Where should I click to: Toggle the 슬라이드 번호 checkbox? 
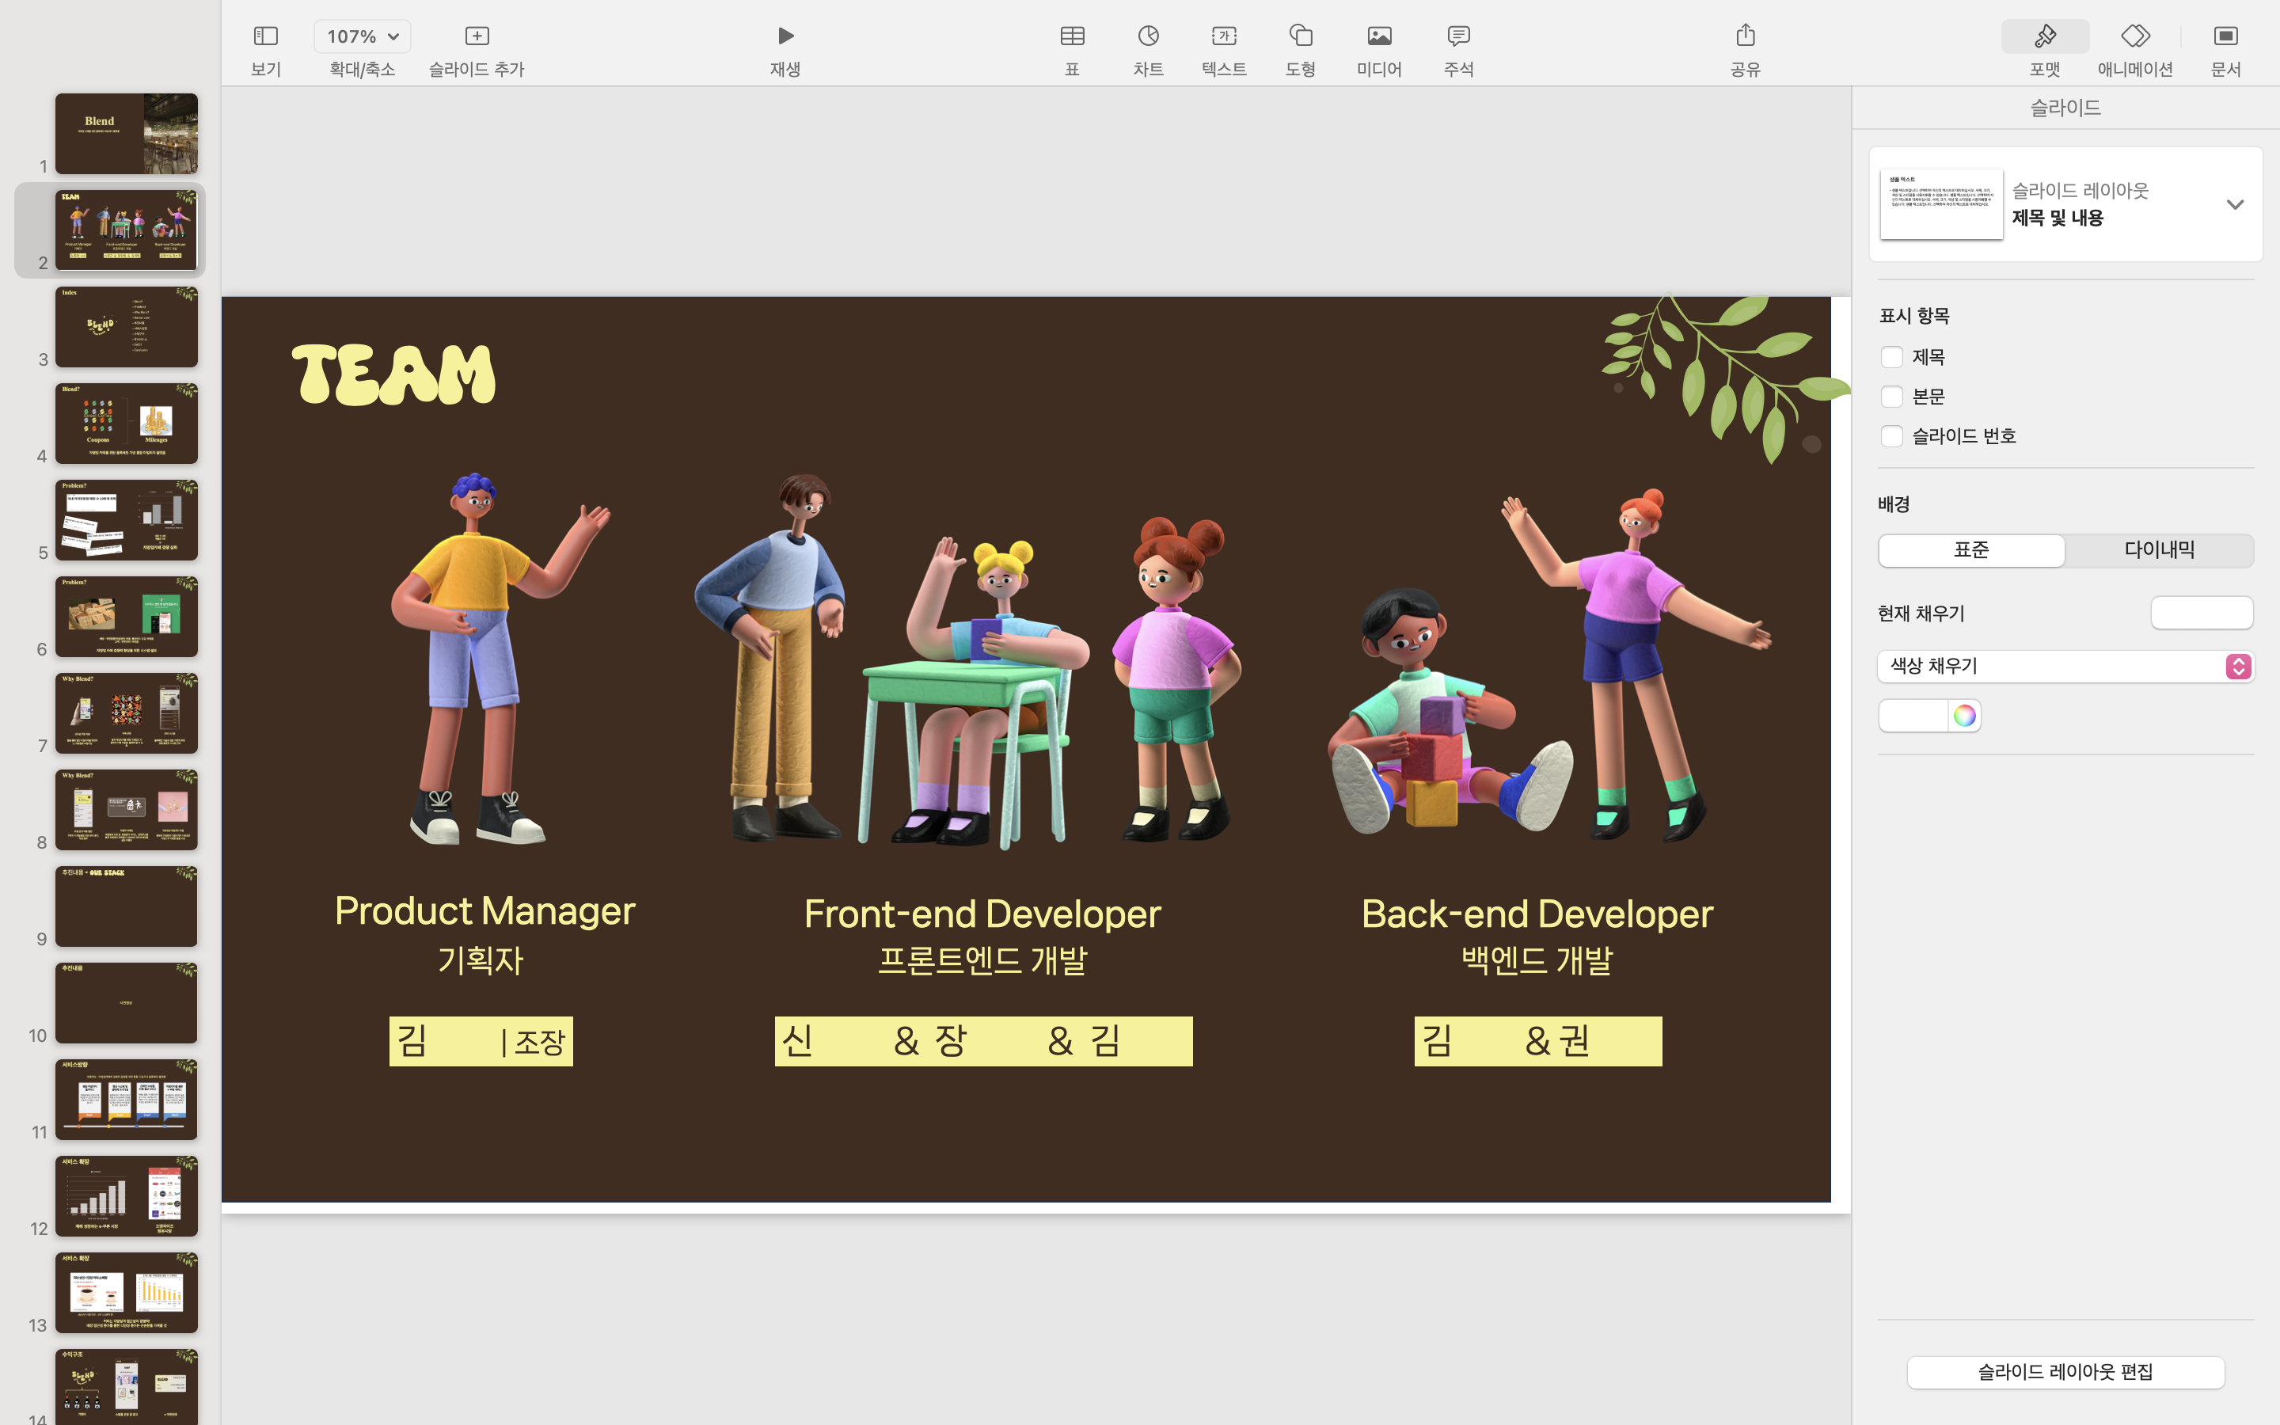click(1890, 436)
